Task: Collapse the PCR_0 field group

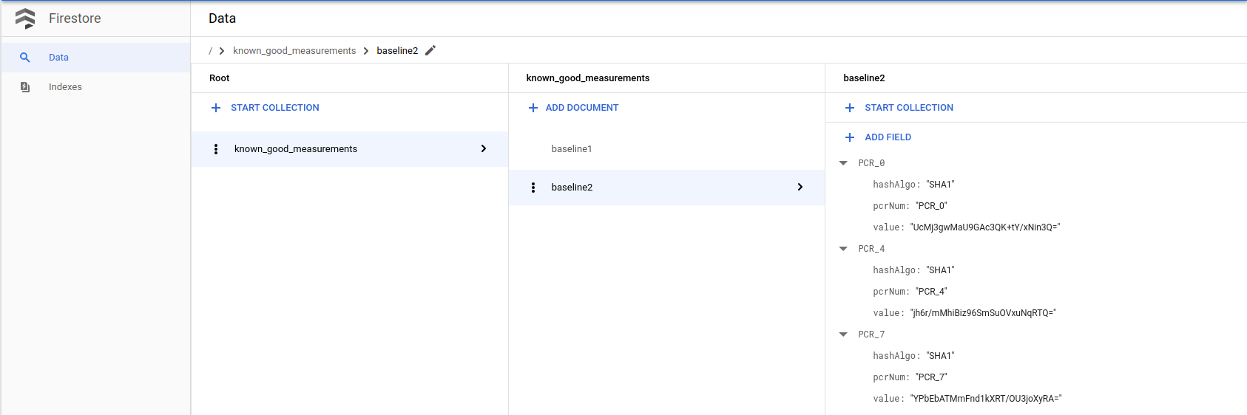Action: tap(843, 163)
